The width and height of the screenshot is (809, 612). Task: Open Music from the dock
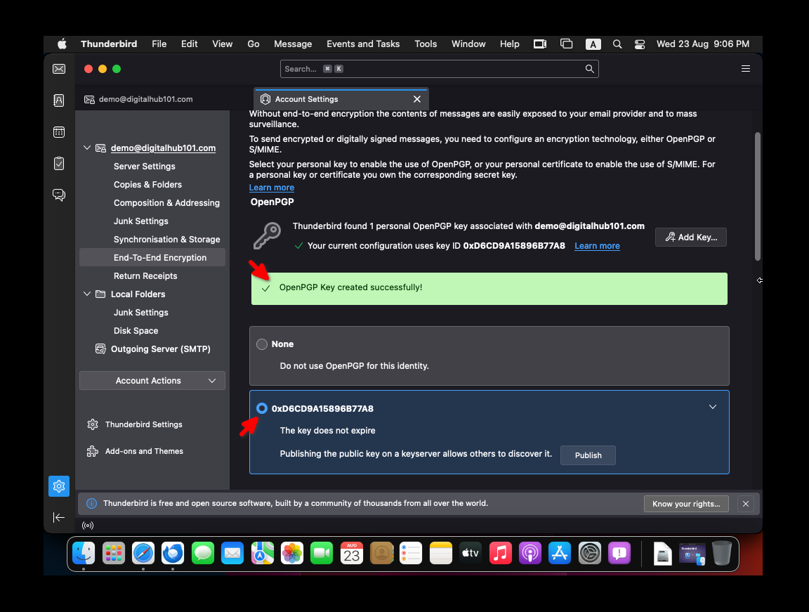click(x=501, y=554)
